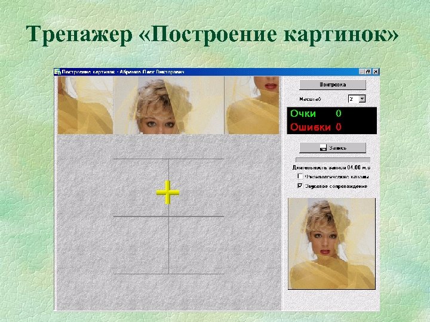
Task: Close the Построение картинок window
Action: pyautogui.click(x=376, y=72)
